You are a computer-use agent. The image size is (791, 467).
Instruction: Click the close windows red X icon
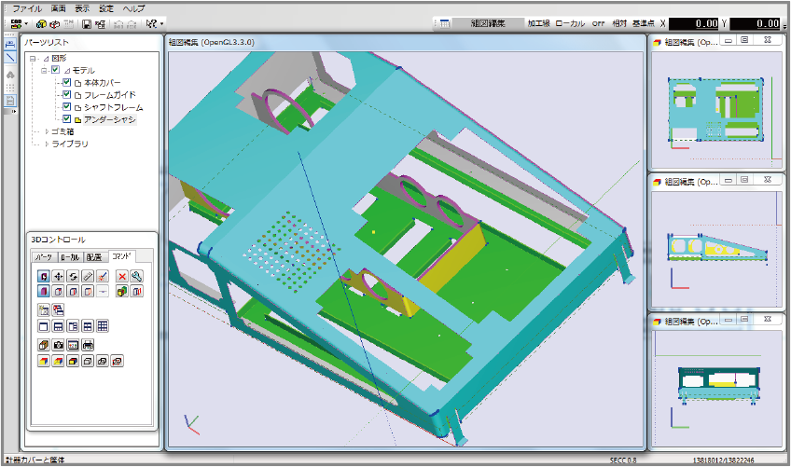pyautogui.click(x=58, y=309)
